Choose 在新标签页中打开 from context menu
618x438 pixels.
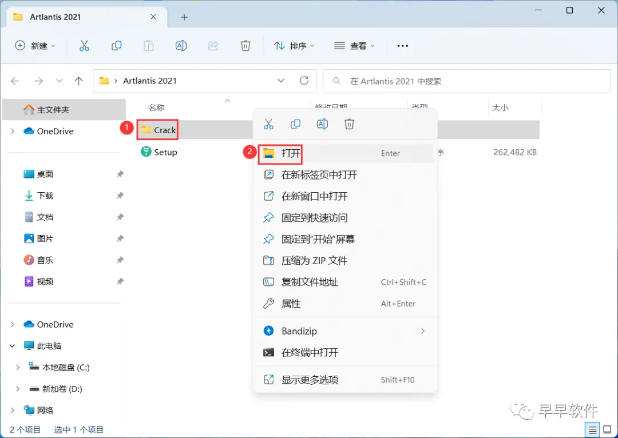click(344, 174)
